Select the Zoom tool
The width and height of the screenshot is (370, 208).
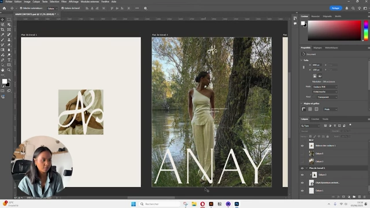9,70
